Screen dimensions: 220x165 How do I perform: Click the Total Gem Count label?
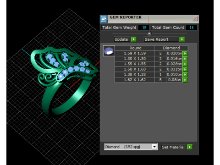[x=168, y=27]
